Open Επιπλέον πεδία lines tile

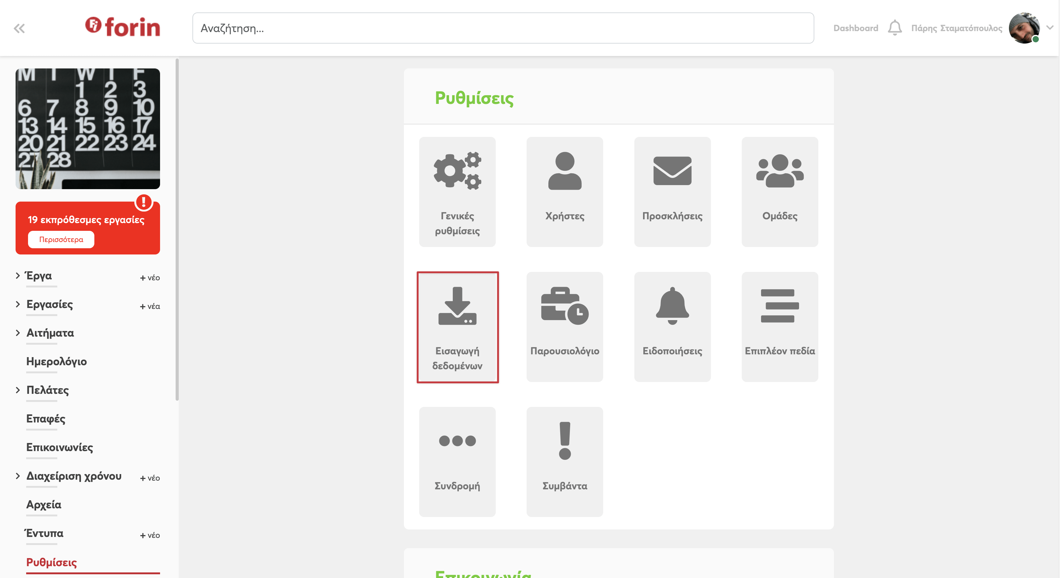[x=779, y=327]
